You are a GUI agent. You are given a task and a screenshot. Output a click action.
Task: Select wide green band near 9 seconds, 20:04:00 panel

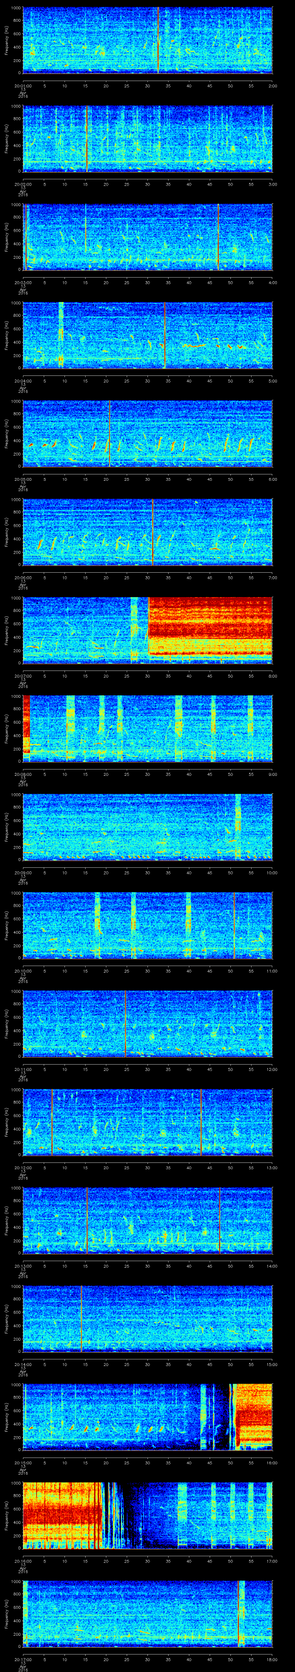[61, 335]
